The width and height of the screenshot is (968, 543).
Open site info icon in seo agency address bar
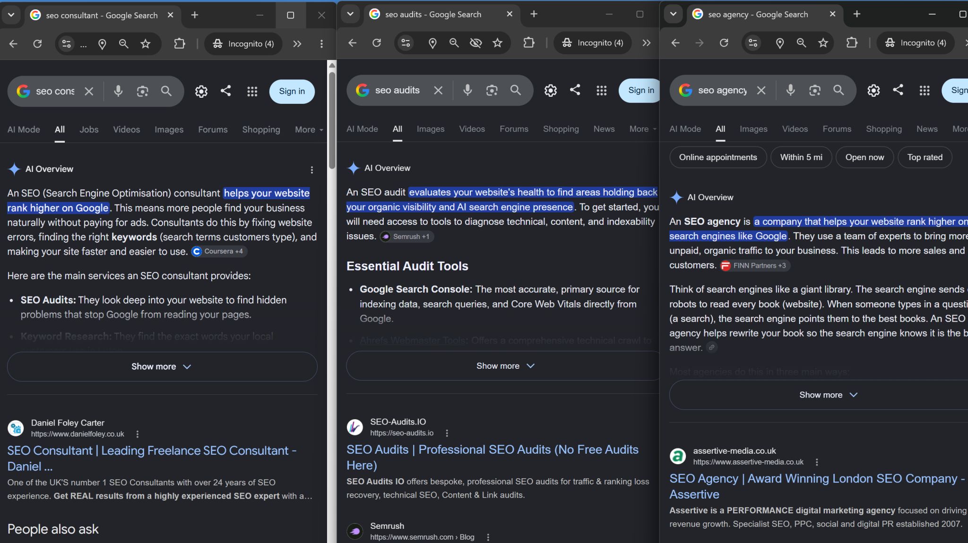pyautogui.click(x=753, y=43)
